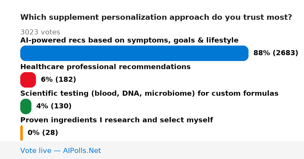
Task: Open the Vote live — AIPolls.Net link
Action: point(61,151)
